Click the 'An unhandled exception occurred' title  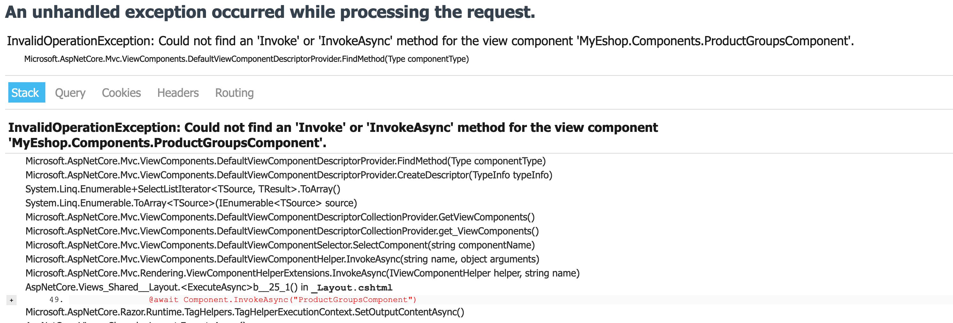[x=270, y=12]
